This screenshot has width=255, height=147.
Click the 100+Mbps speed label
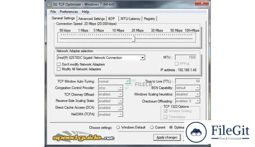[192, 30]
